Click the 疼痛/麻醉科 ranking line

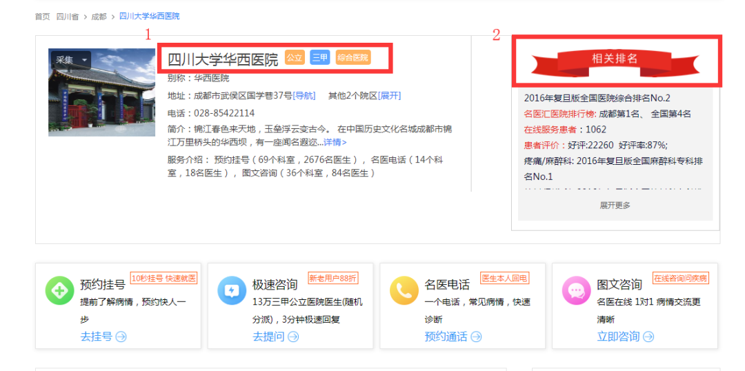pyautogui.click(x=613, y=169)
